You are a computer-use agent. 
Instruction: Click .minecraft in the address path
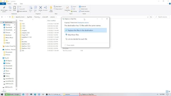coord(45,17)
